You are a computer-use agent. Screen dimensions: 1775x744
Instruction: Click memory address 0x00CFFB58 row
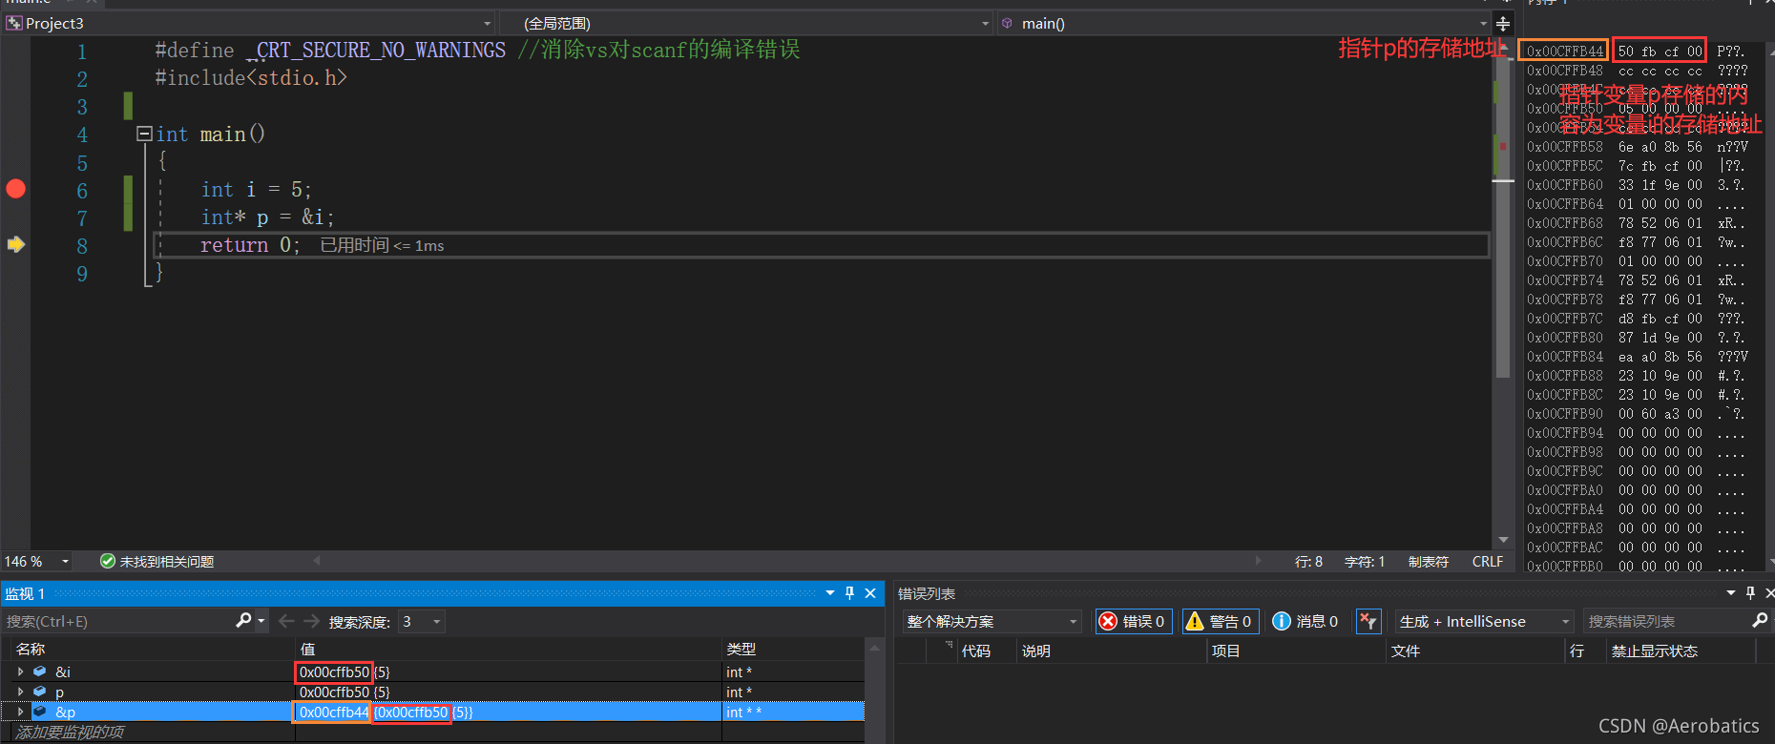pos(1636,147)
